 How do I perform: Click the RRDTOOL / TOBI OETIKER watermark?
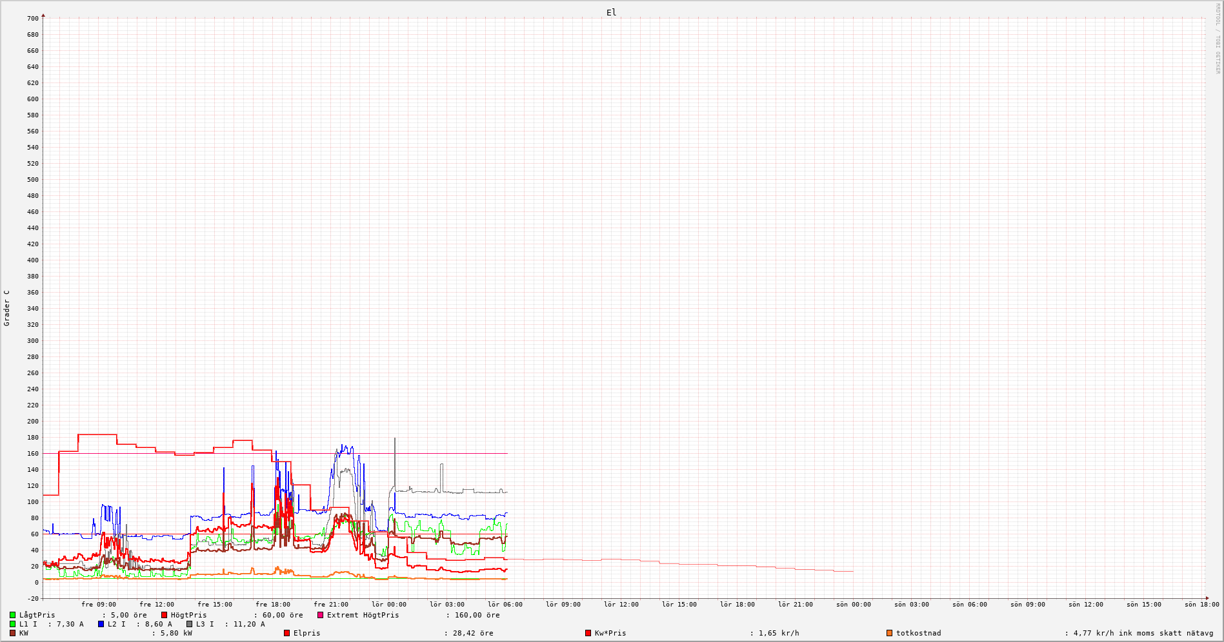coord(1218,38)
